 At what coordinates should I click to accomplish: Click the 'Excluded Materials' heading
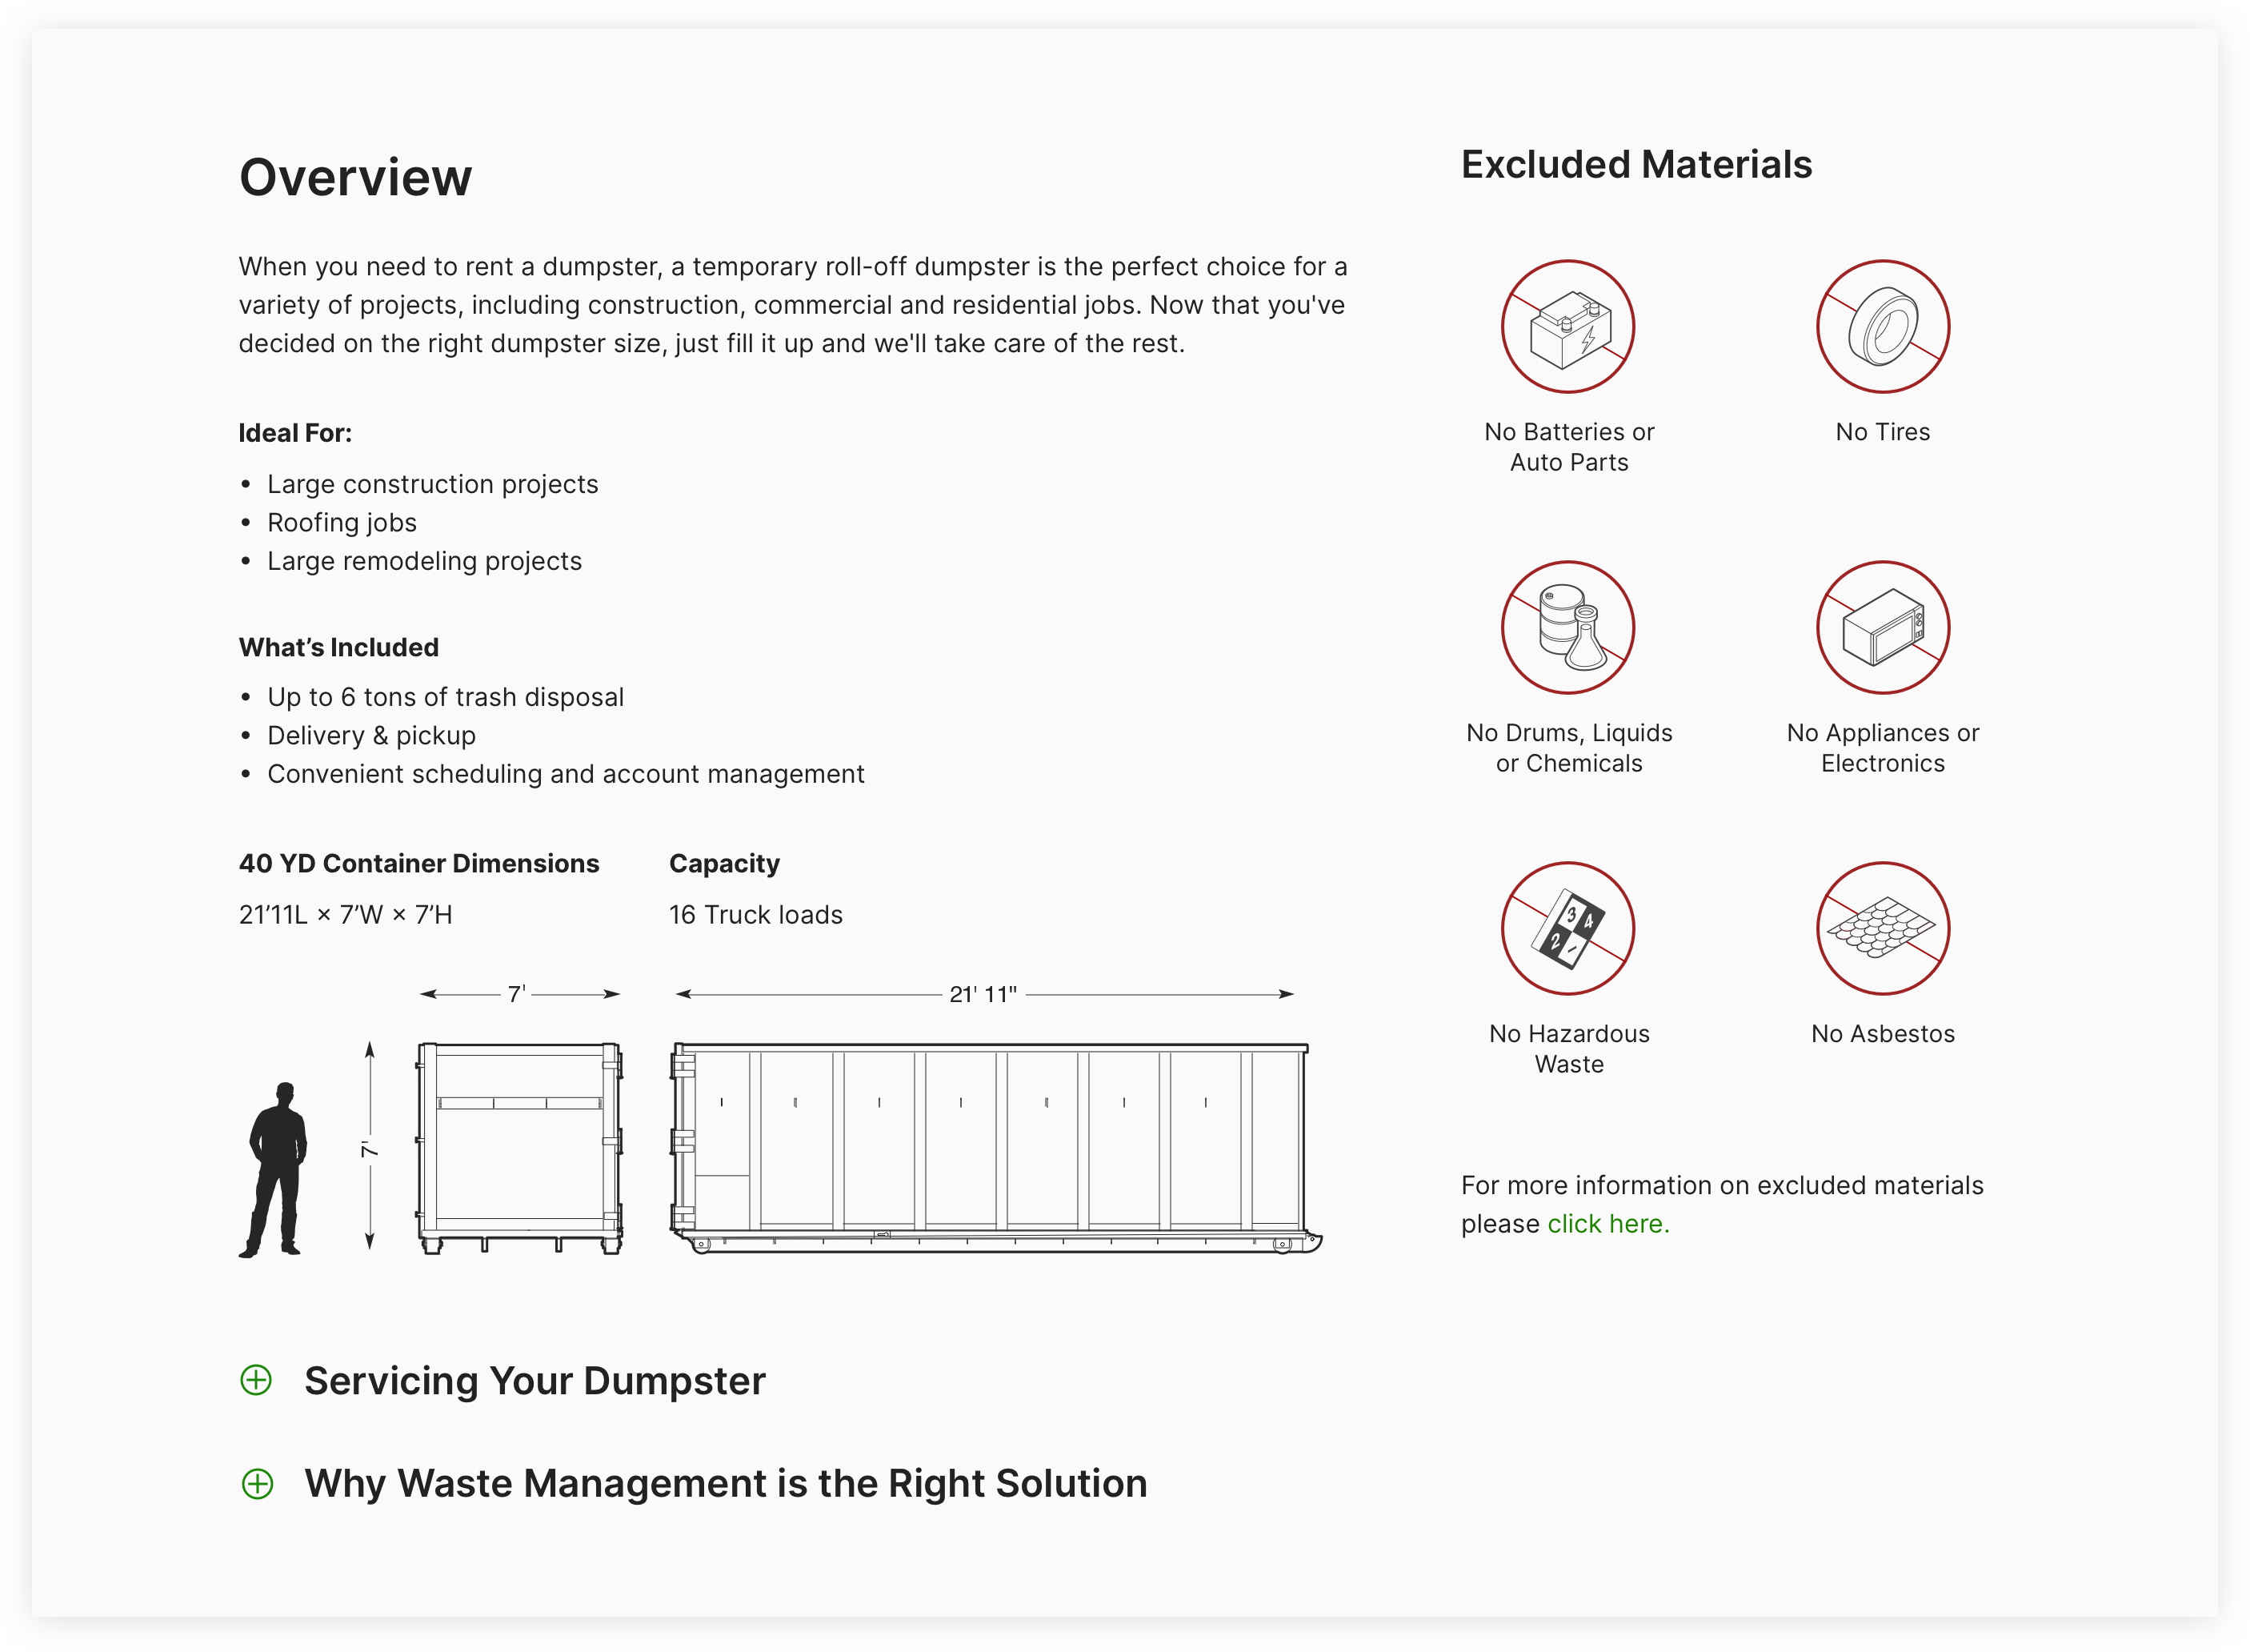tap(1636, 164)
